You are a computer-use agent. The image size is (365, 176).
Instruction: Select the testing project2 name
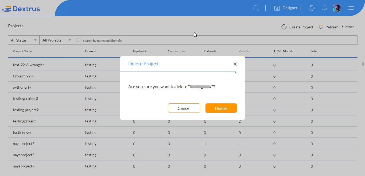click(x=26, y=110)
